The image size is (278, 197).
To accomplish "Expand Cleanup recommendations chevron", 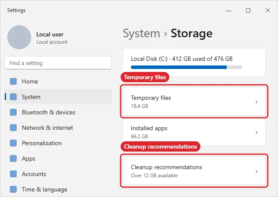I will [x=256, y=171].
